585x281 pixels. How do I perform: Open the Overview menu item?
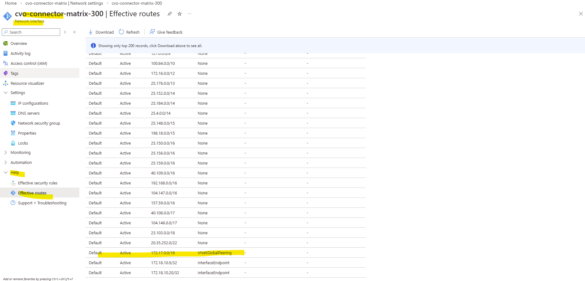(x=19, y=43)
